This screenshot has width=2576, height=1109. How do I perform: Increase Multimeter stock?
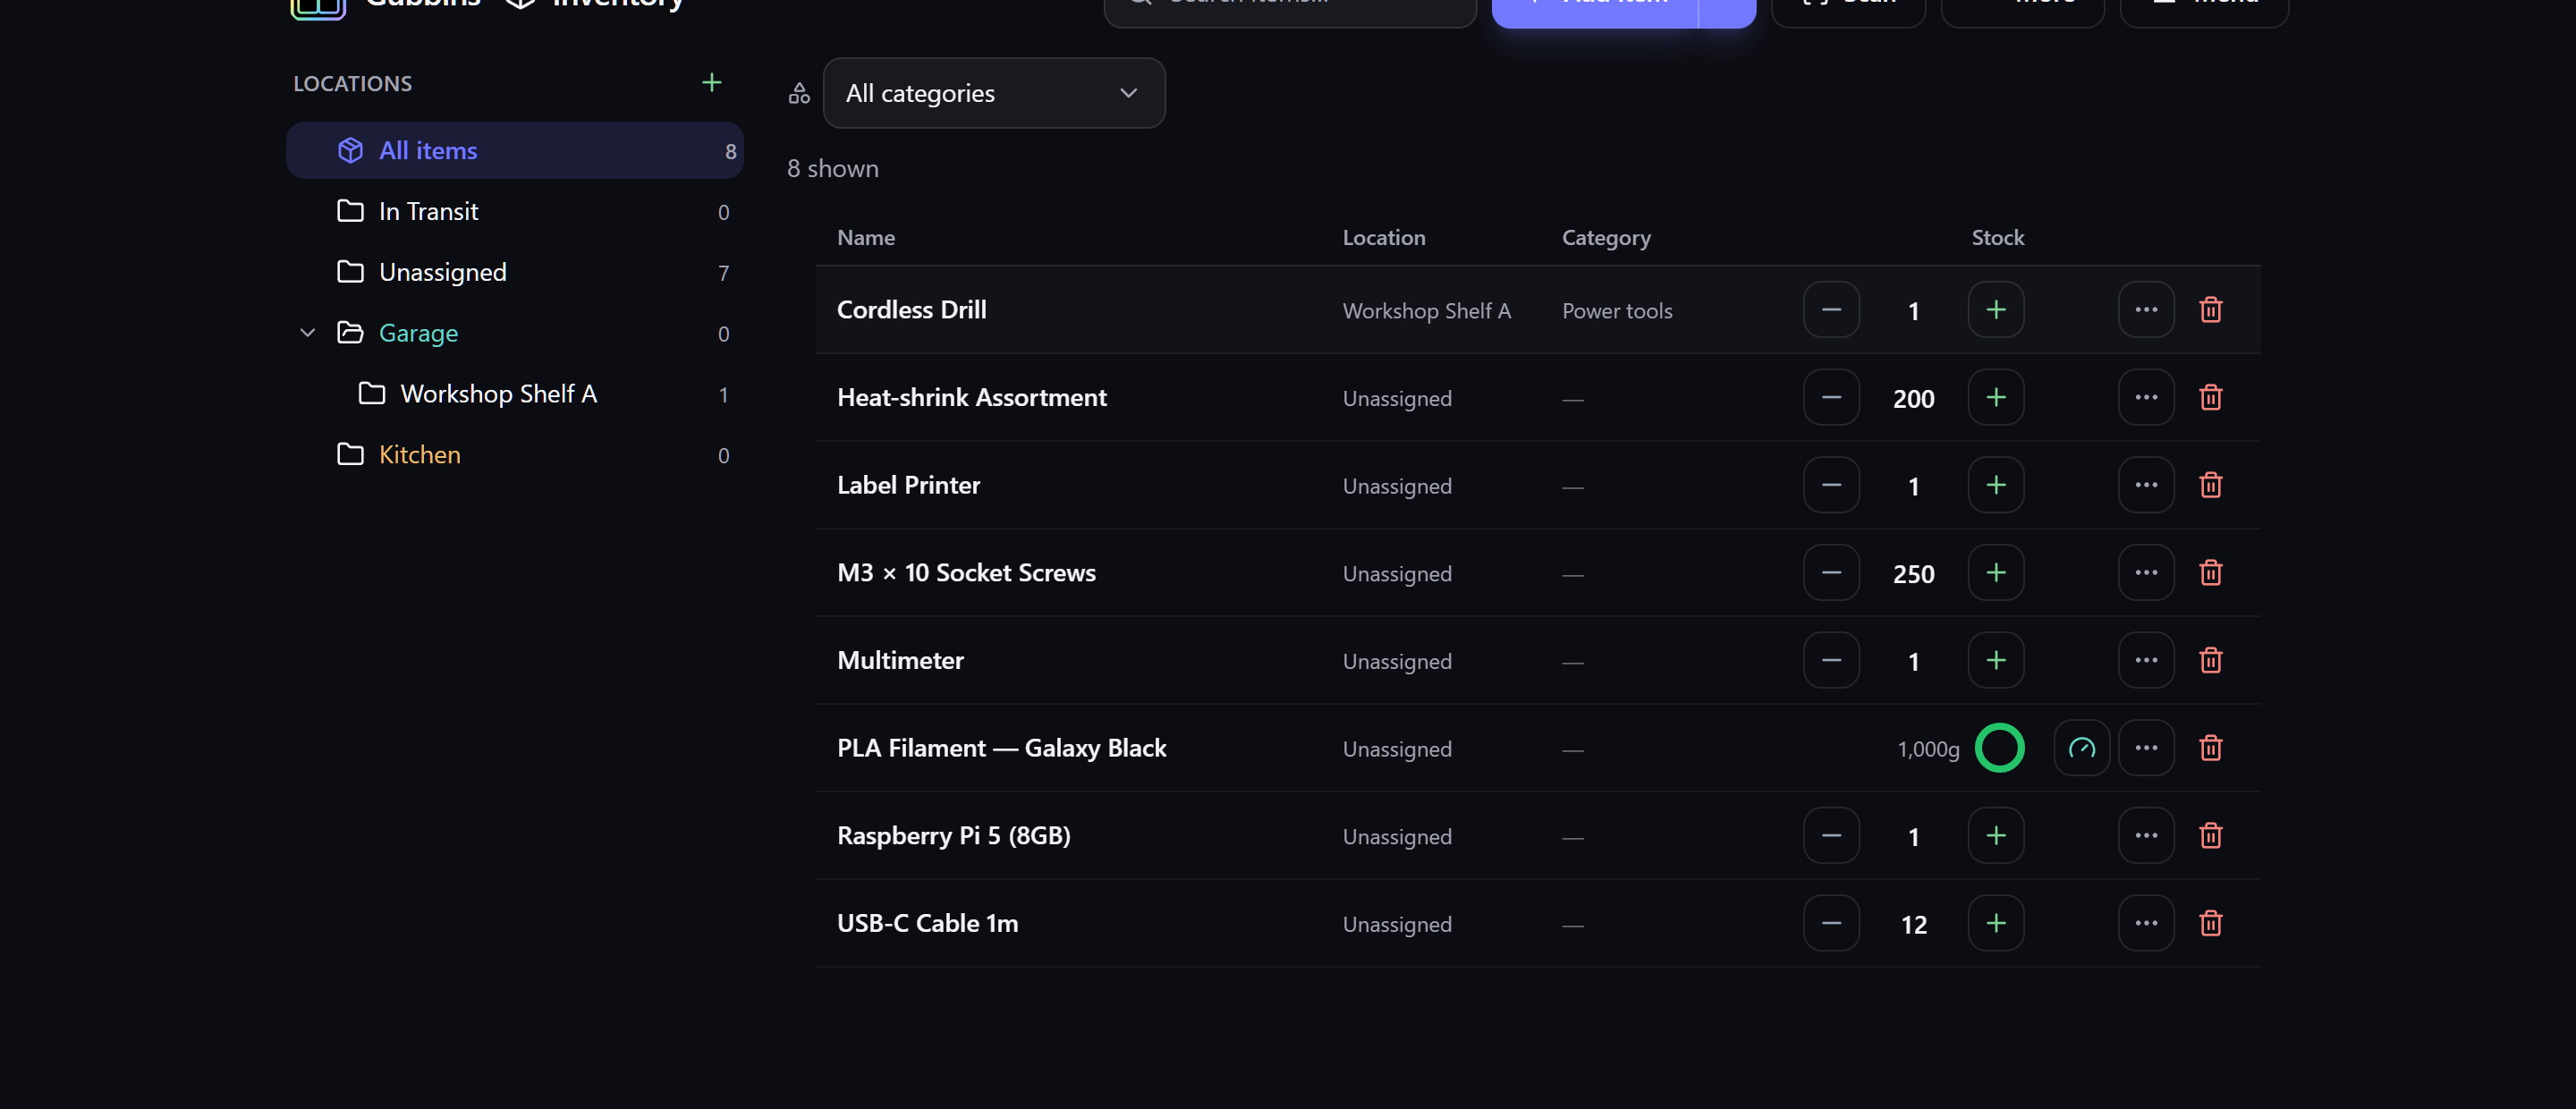[1995, 660]
